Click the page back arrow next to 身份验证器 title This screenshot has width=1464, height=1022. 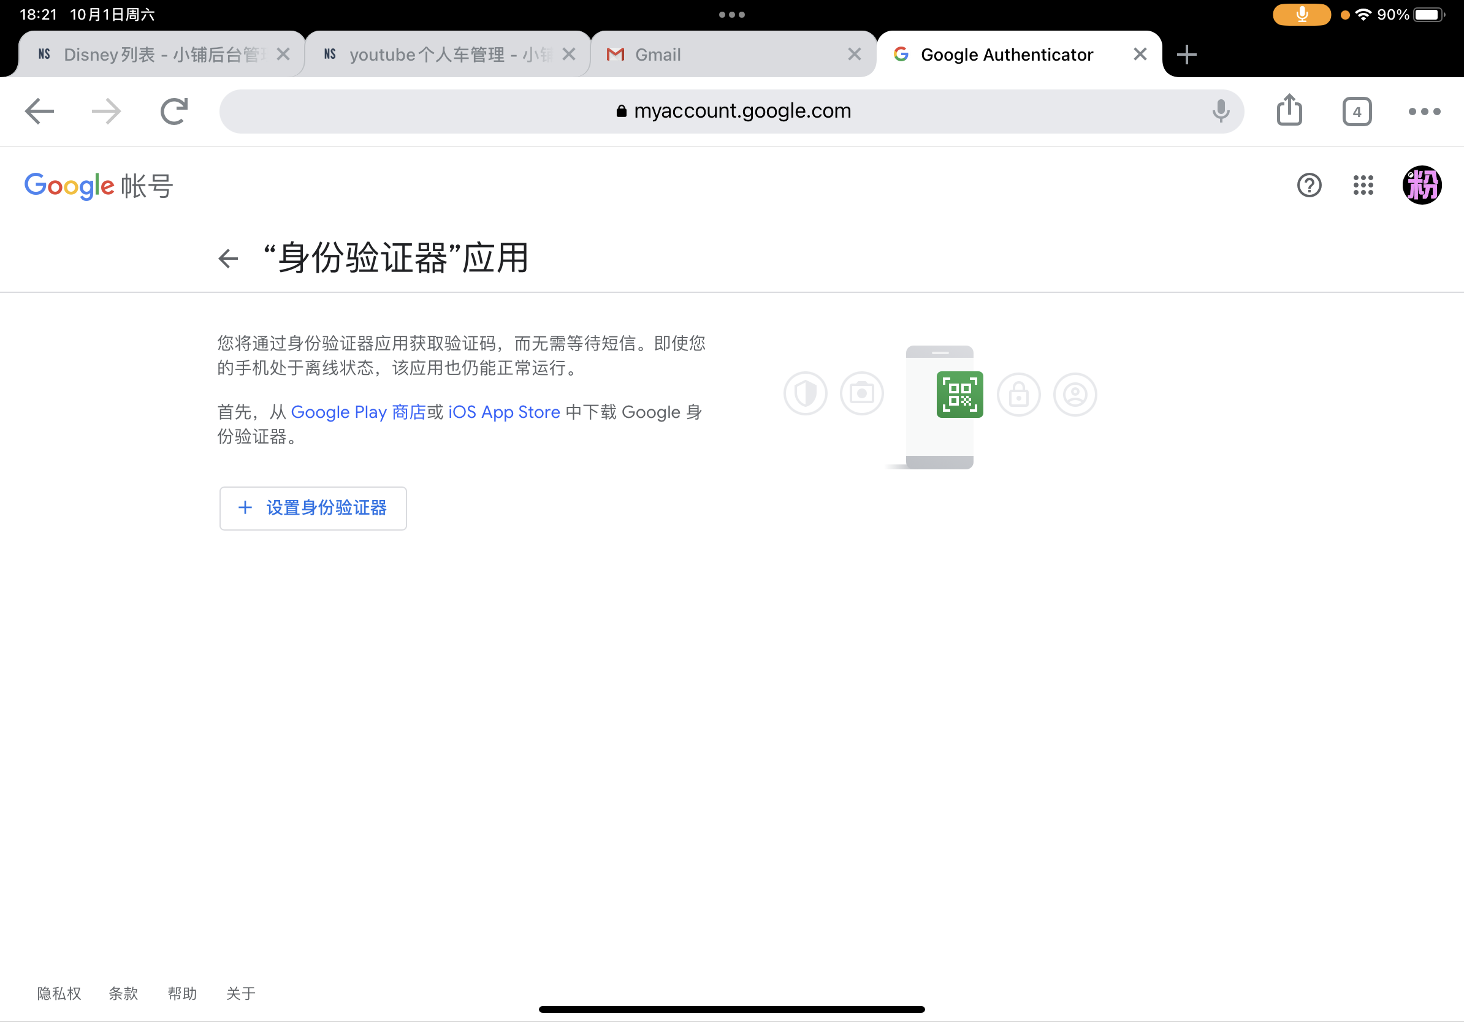[x=227, y=258]
